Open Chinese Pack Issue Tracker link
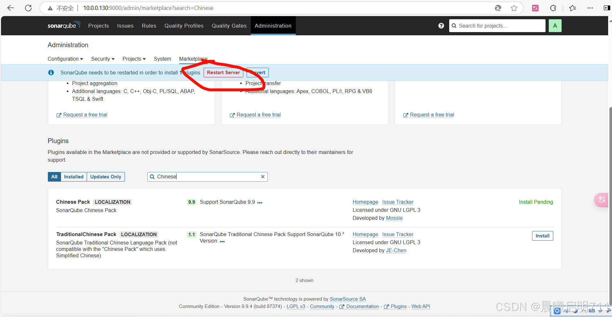Image resolution: width=612 pixels, height=317 pixels. point(398,202)
